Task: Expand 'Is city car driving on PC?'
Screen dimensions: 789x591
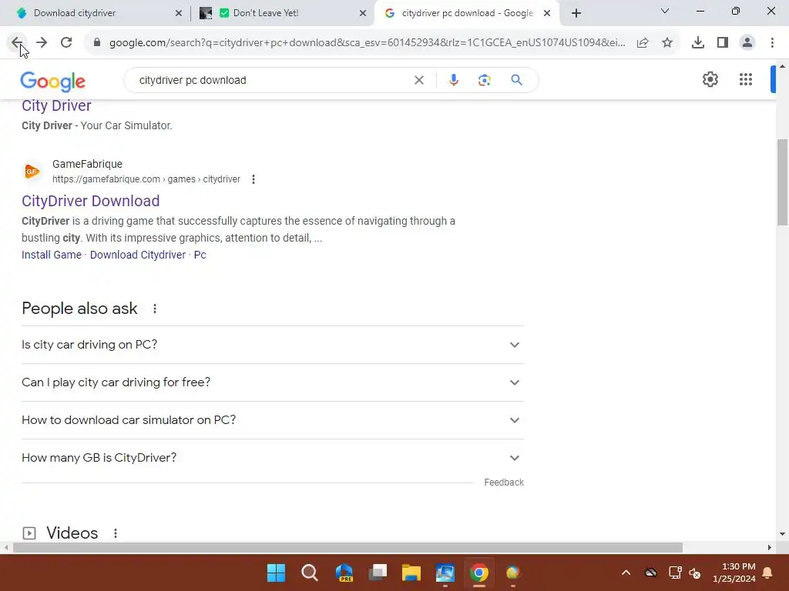Action: (273, 345)
